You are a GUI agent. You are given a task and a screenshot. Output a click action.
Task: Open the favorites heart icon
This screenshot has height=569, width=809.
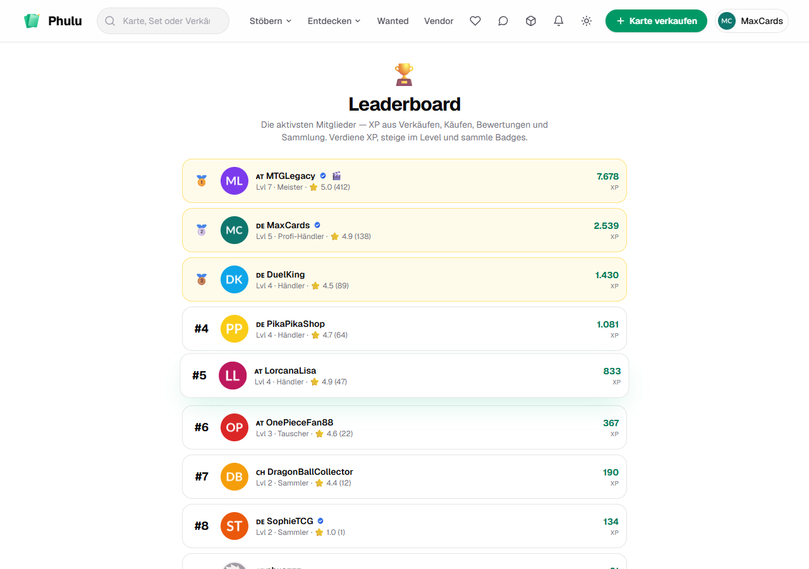point(475,21)
